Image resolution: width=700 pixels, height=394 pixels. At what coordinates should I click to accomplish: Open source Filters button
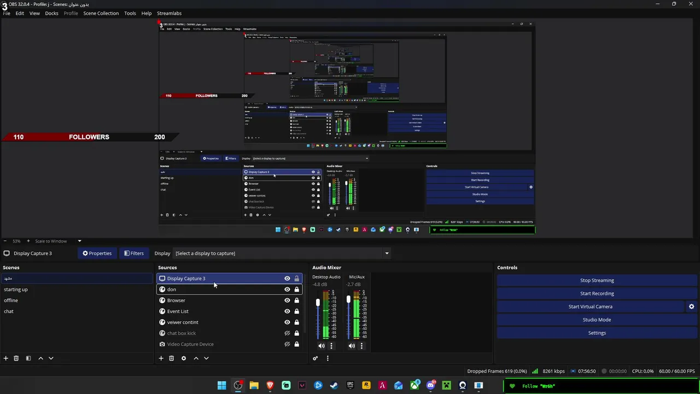point(133,253)
